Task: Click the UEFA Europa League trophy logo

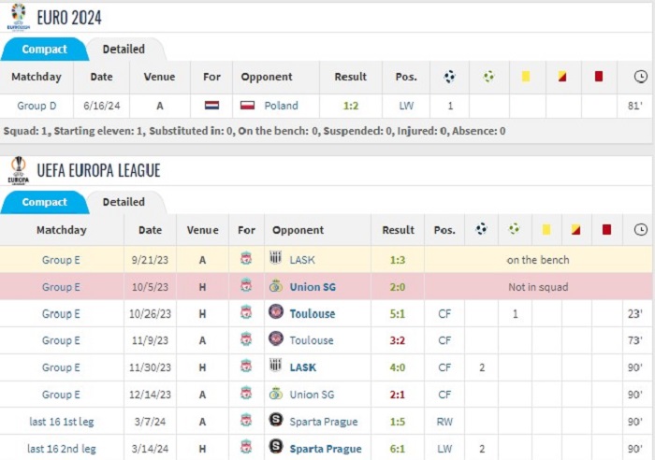Action: pyautogui.click(x=19, y=170)
